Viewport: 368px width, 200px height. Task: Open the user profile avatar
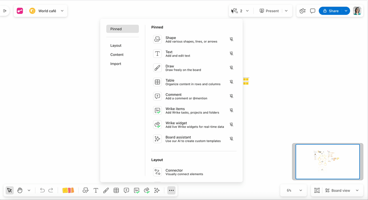pos(357,11)
